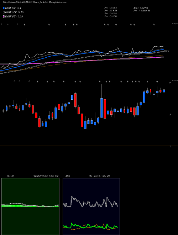Click the 'Pre H: 8.83' value
Image resolution: width=178 pixels, height=235 pixels.
coord(111,11)
